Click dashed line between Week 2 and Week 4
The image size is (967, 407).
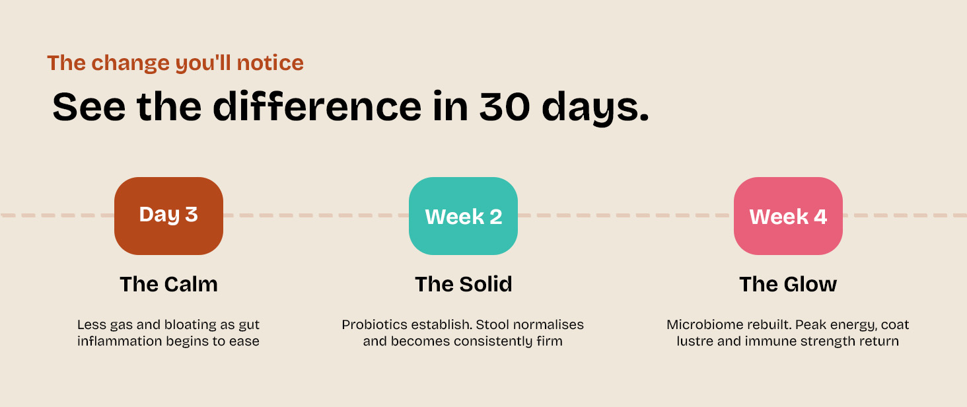pyautogui.click(x=626, y=215)
